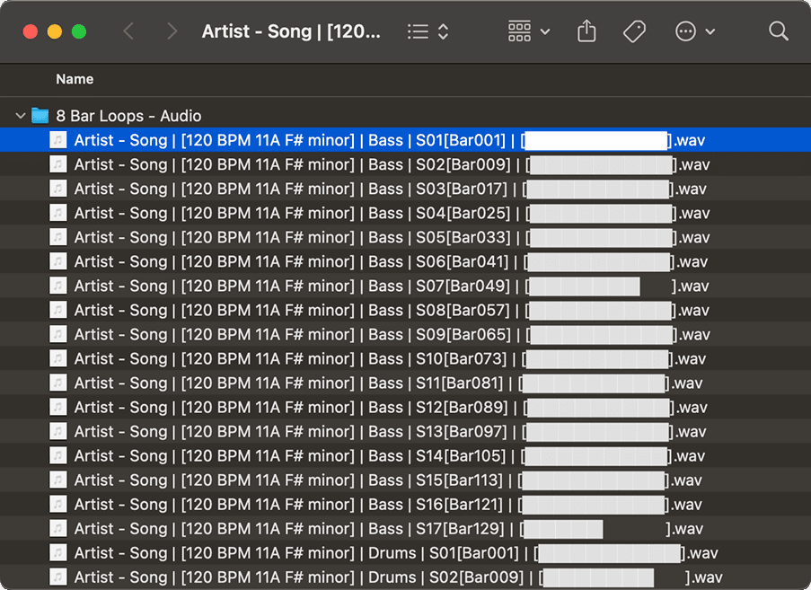Click the back navigation arrow
Image resolution: width=811 pixels, height=590 pixels.
(131, 31)
